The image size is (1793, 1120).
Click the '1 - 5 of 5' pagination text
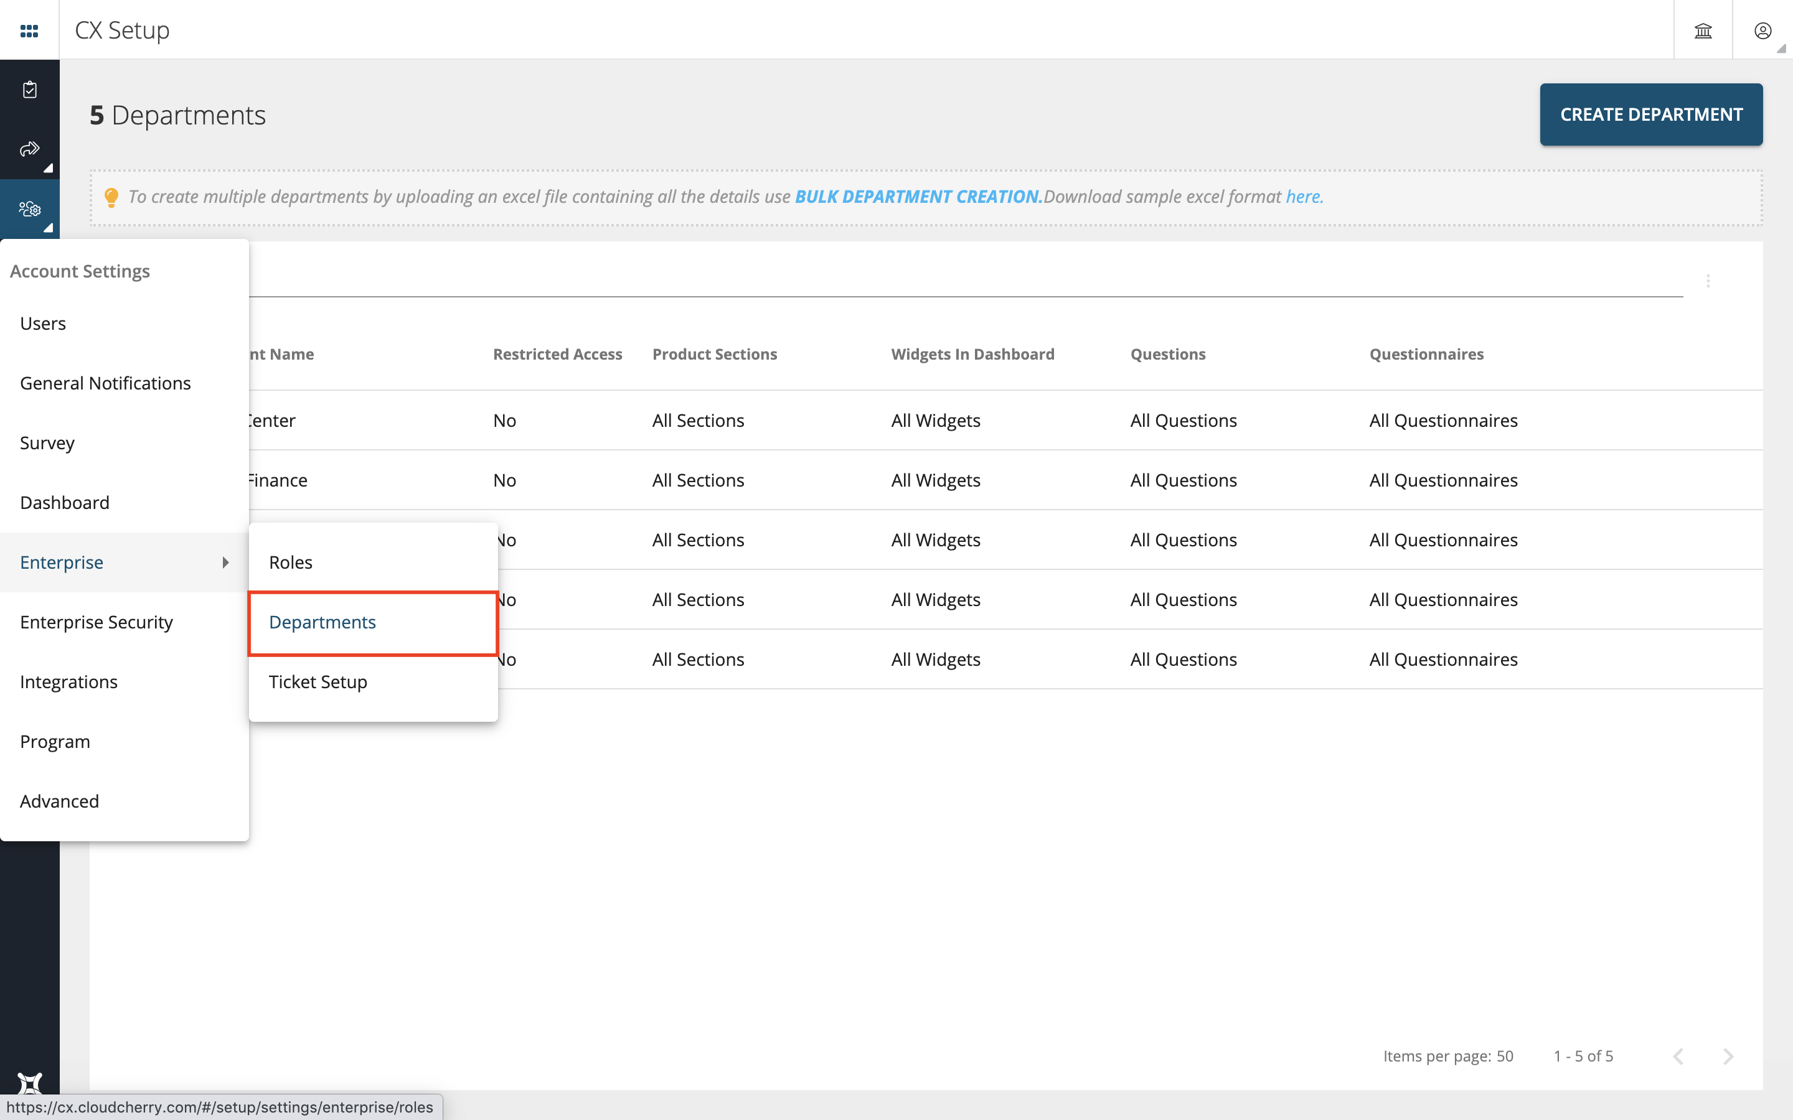click(1583, 1057)
